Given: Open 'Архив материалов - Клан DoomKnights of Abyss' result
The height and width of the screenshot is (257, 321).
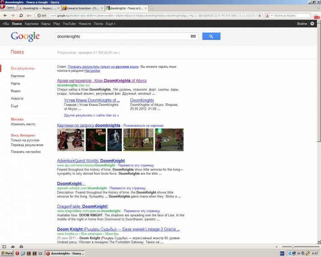Looking at the screenshot, I should tap(102, 81).
